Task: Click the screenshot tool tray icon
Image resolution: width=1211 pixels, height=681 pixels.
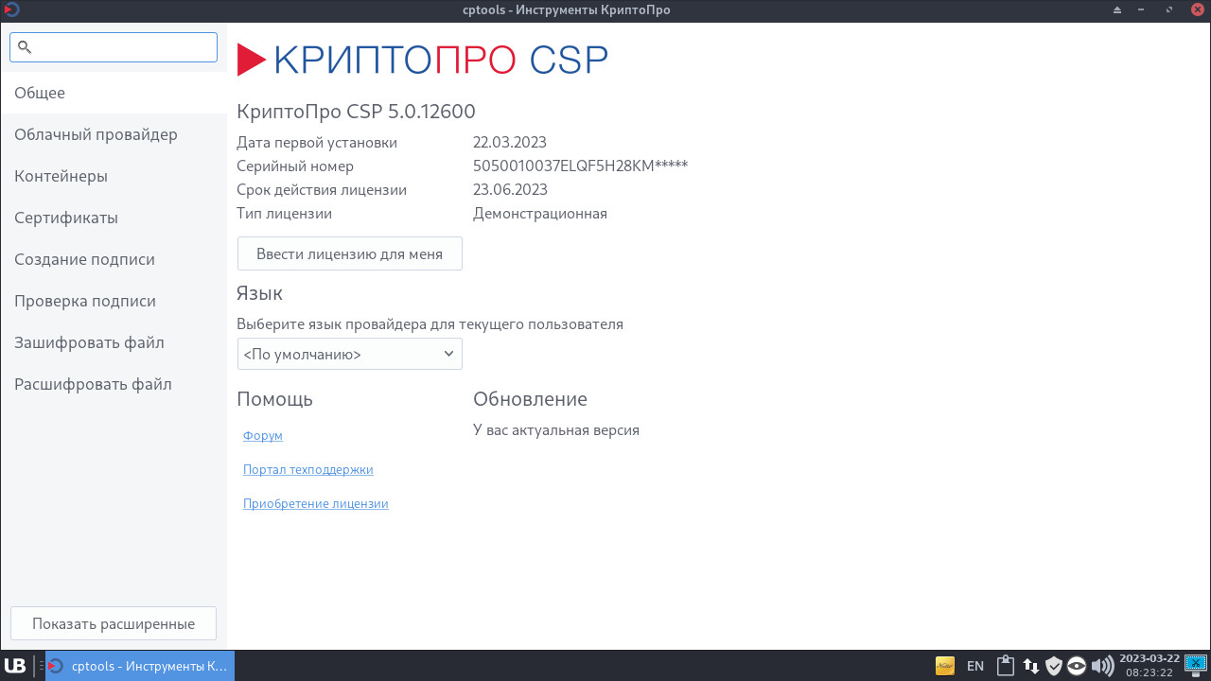Action: 1196,666
